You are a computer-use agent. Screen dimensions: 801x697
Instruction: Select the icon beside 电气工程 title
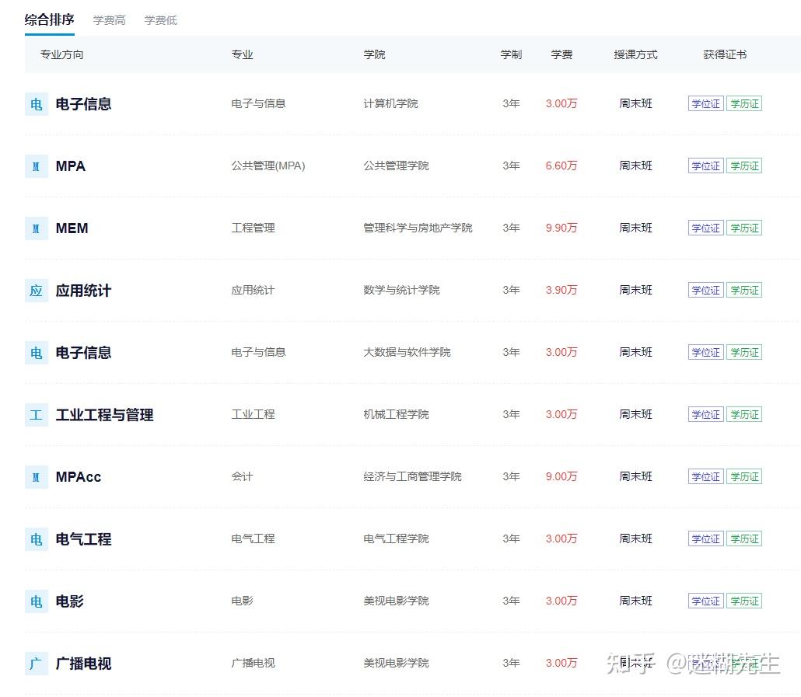(36, 539)
